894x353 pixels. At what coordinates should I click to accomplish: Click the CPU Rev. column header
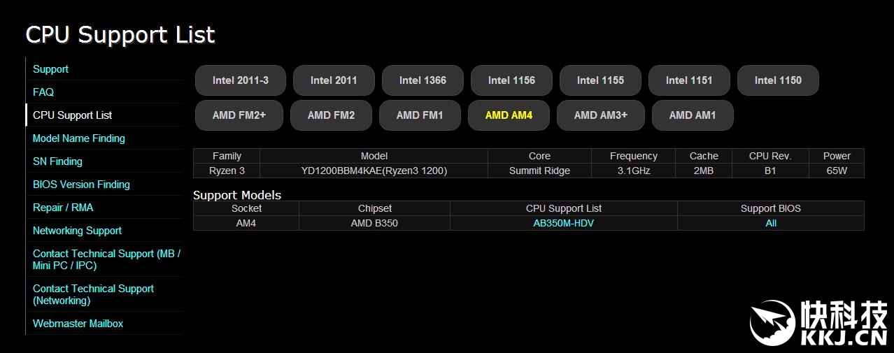point(770,156)
